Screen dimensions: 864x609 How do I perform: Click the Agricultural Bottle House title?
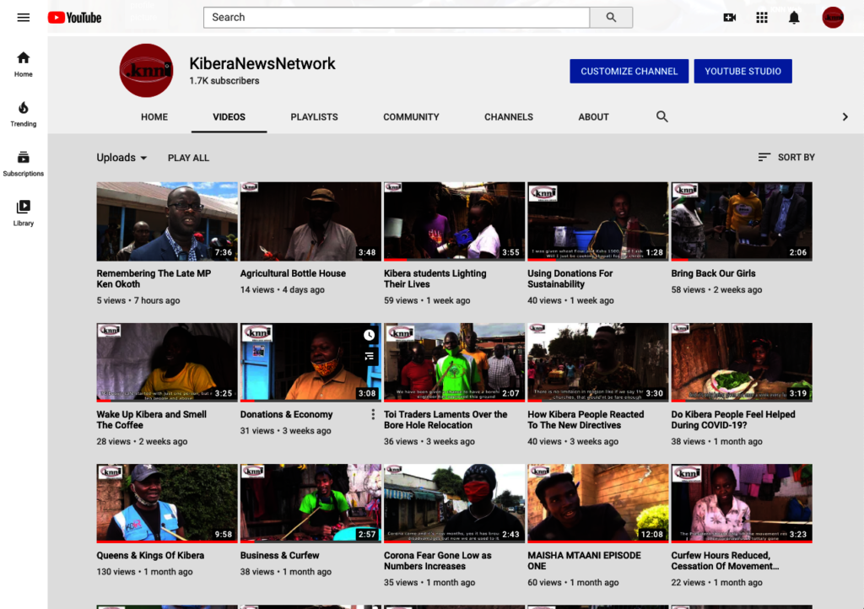click(293, 273)
